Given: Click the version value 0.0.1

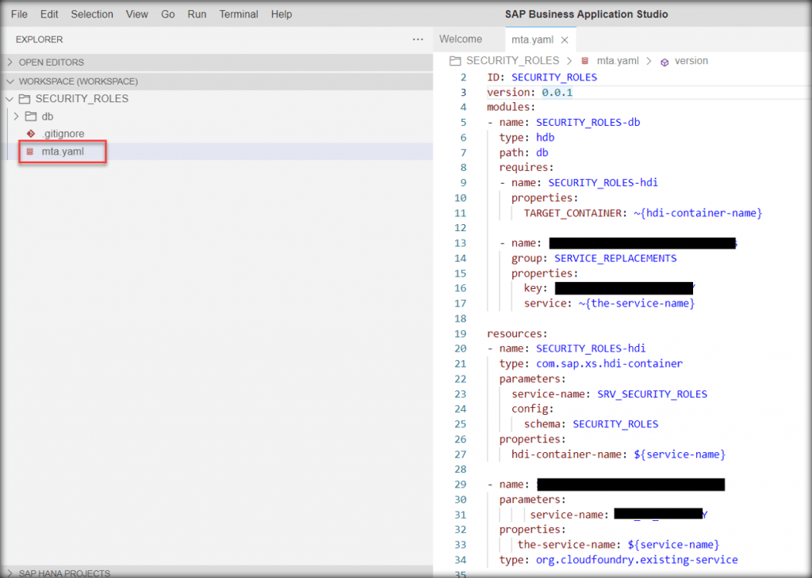Looking at the screenshot, I should click(x=557, y=93).
